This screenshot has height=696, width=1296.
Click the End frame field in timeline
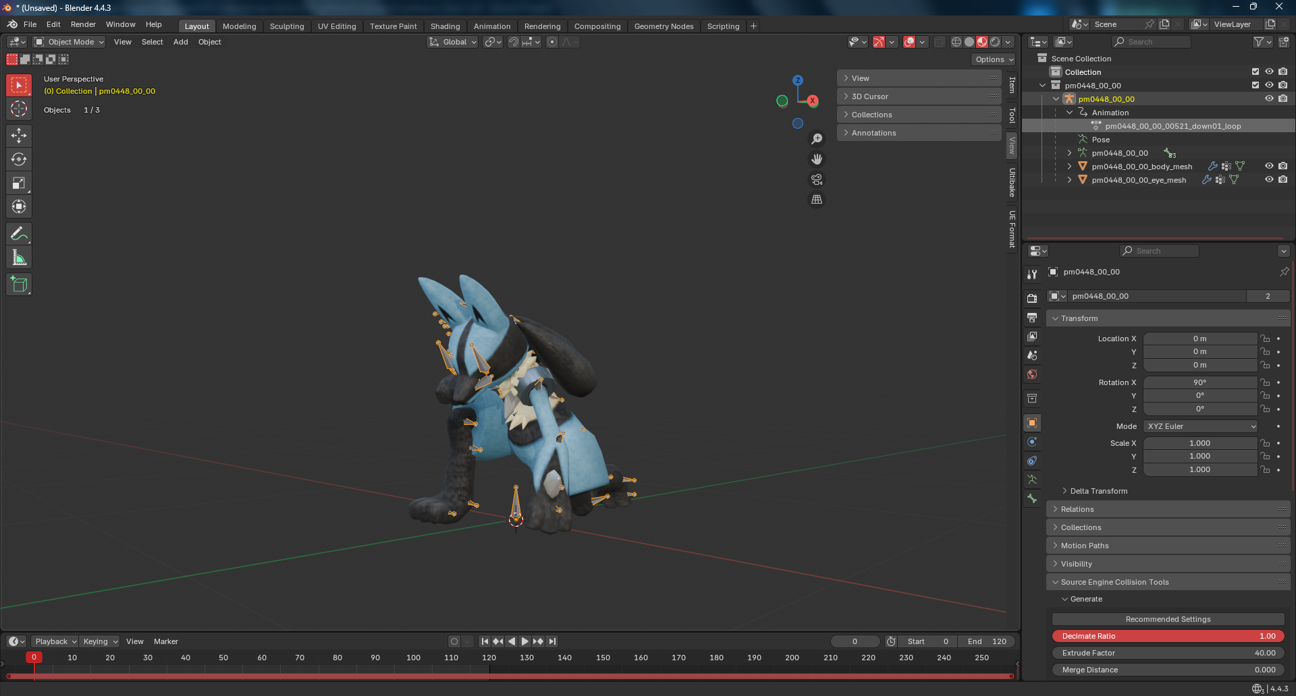[987, 641]
